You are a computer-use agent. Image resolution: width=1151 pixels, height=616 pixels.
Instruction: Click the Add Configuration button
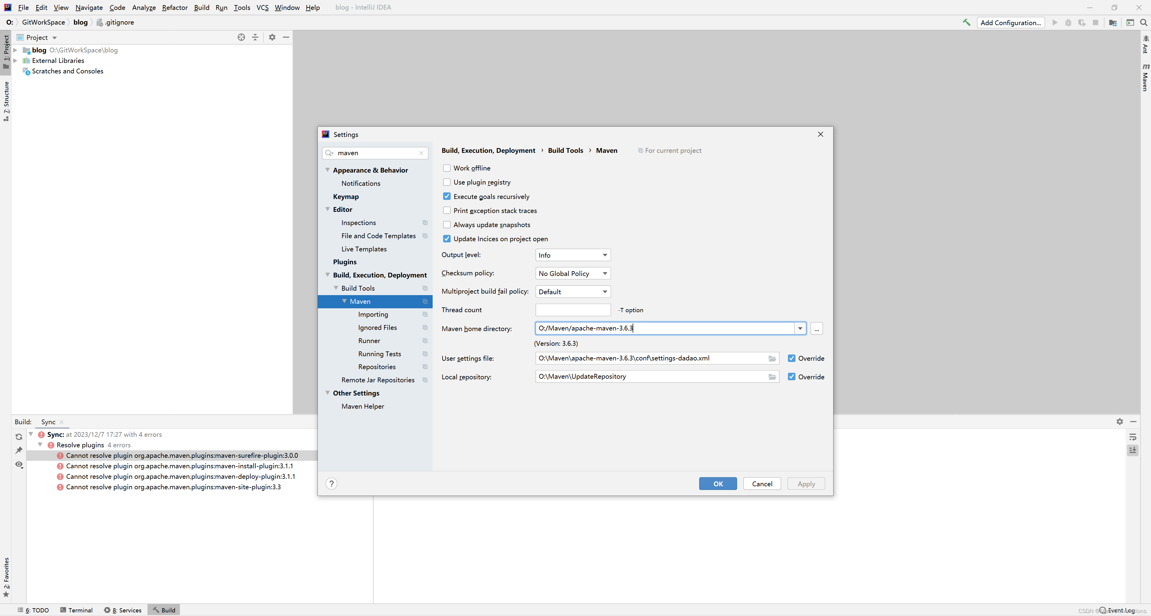click(1010, 22)
